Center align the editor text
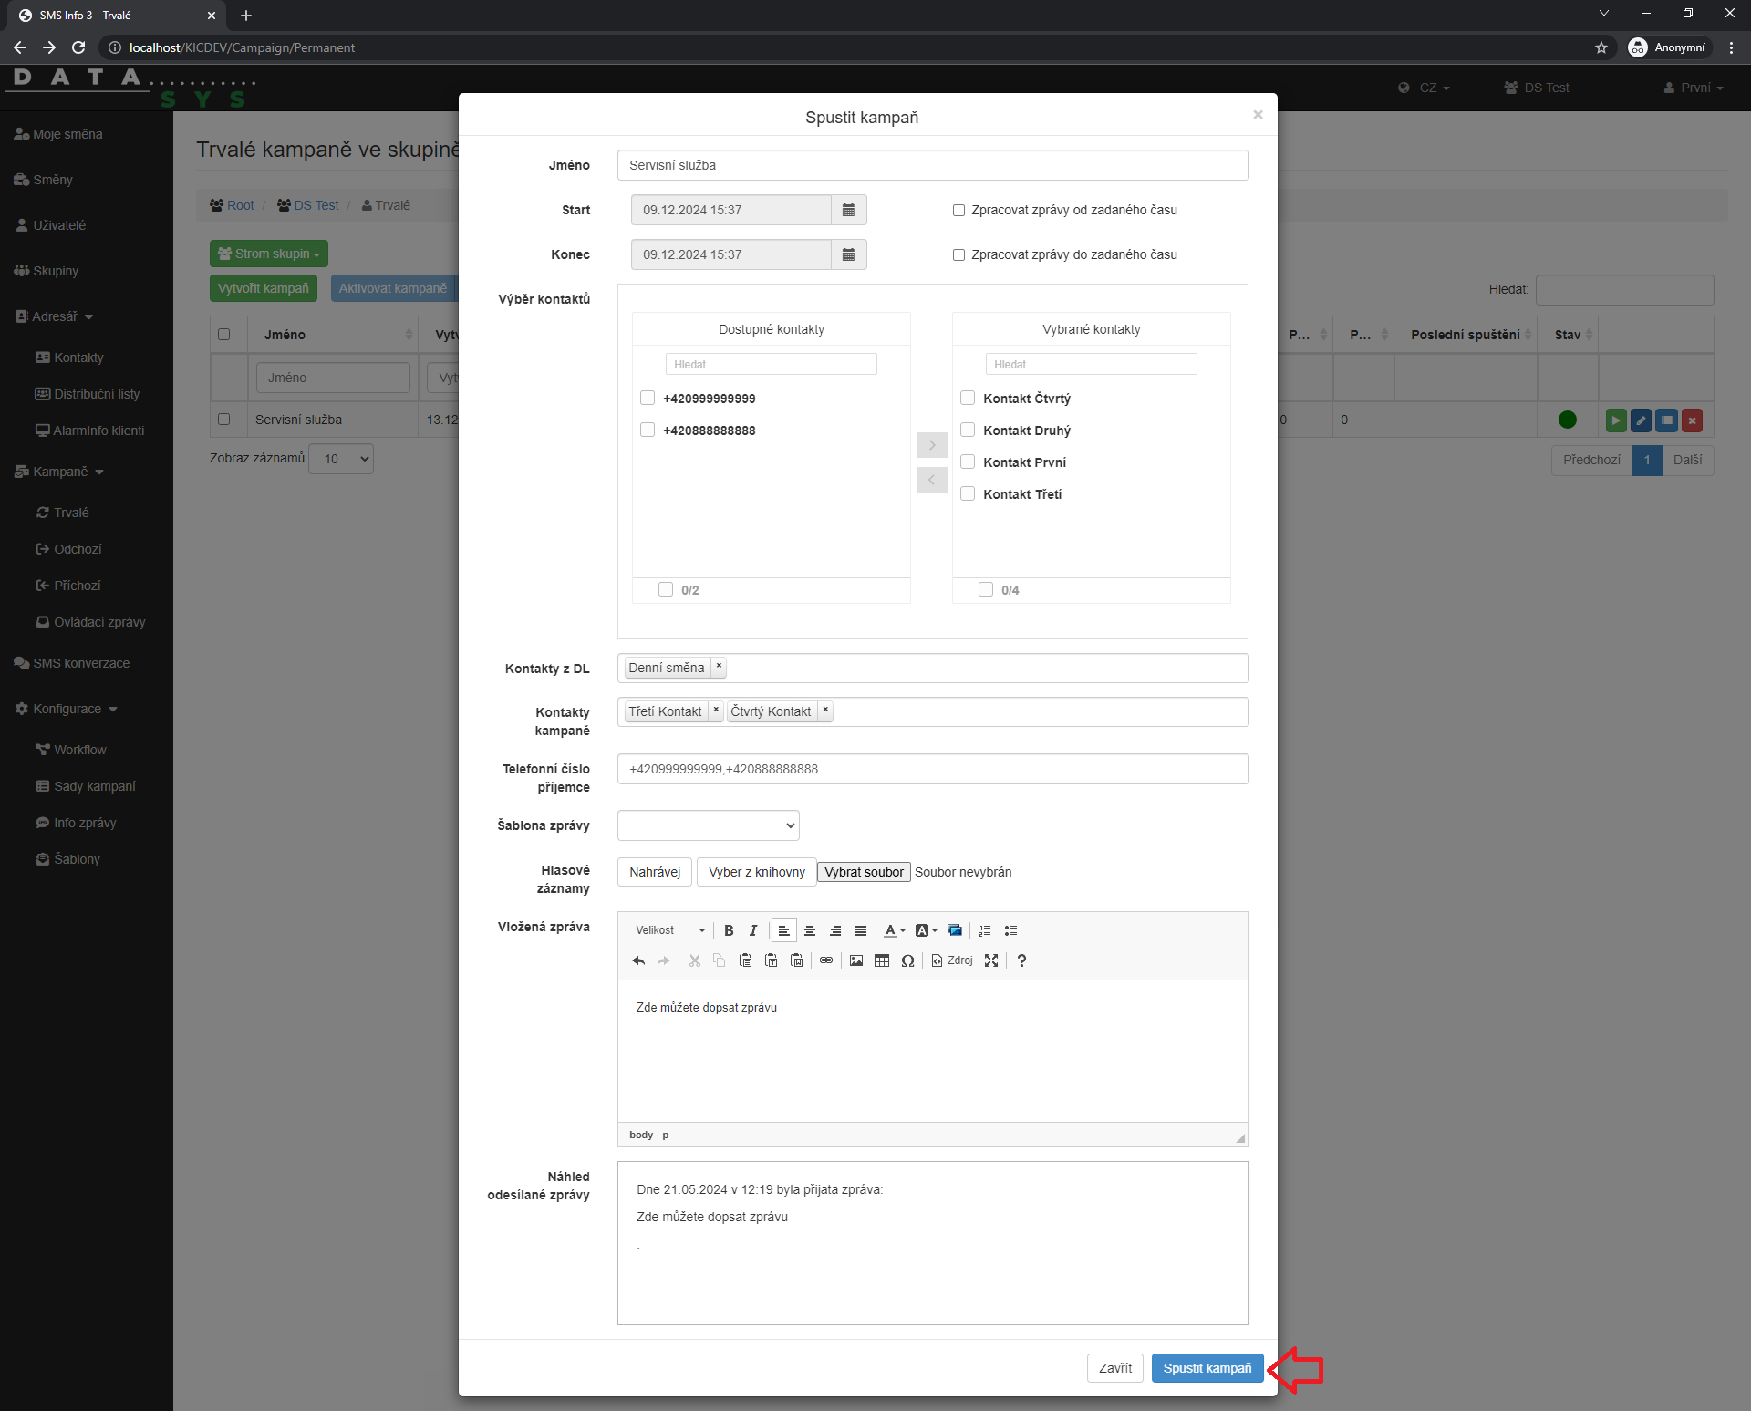Image resolution: width=1751 pixels, height=1411 pixels. tap(810, 930)
